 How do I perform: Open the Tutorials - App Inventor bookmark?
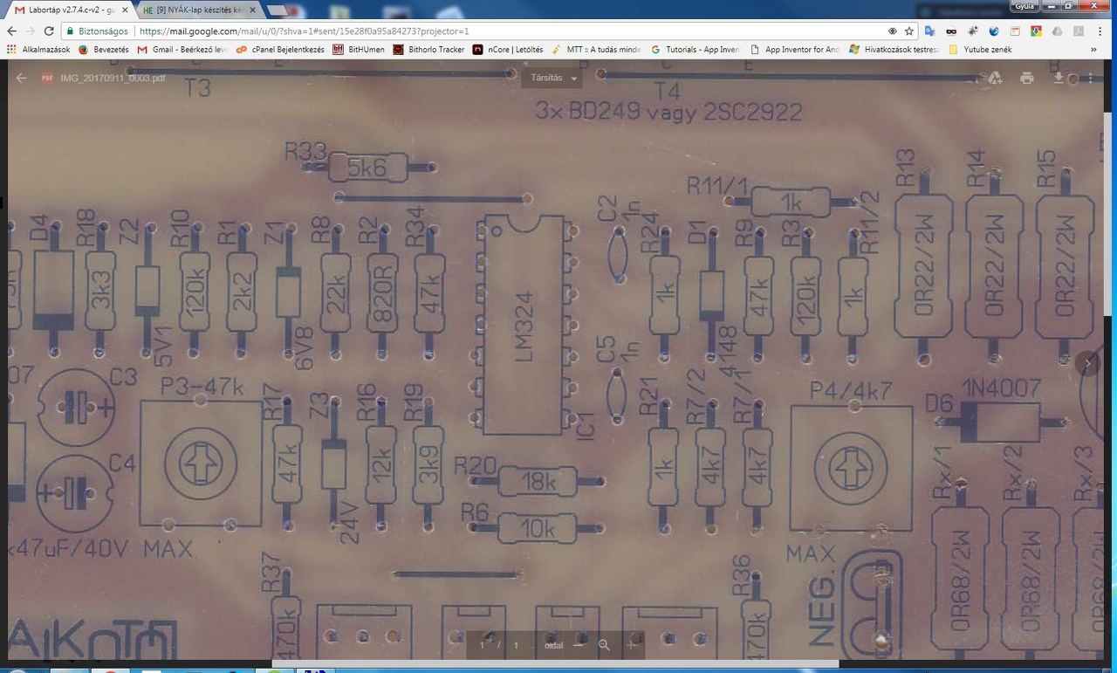tap(696, 50)
